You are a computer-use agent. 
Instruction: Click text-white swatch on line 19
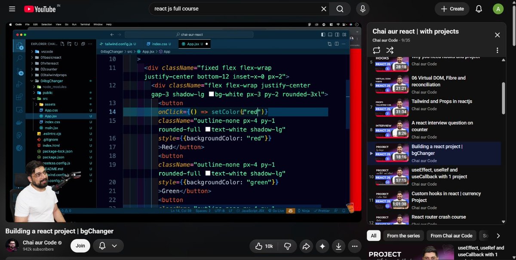208,174
